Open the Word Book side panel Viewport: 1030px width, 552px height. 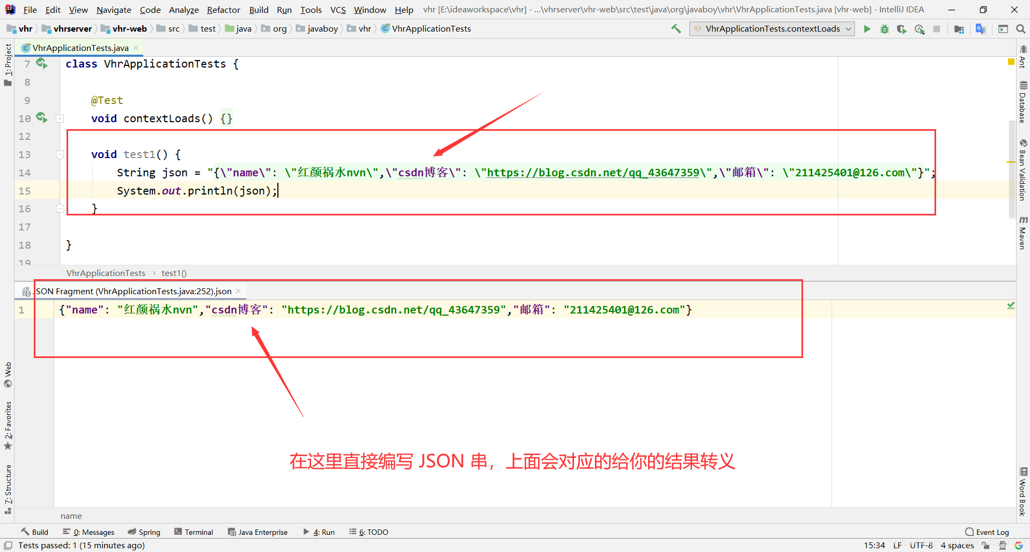(1023, 491)
